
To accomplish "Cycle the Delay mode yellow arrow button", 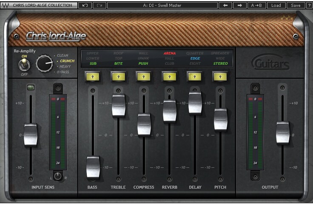I will point(195,77).
